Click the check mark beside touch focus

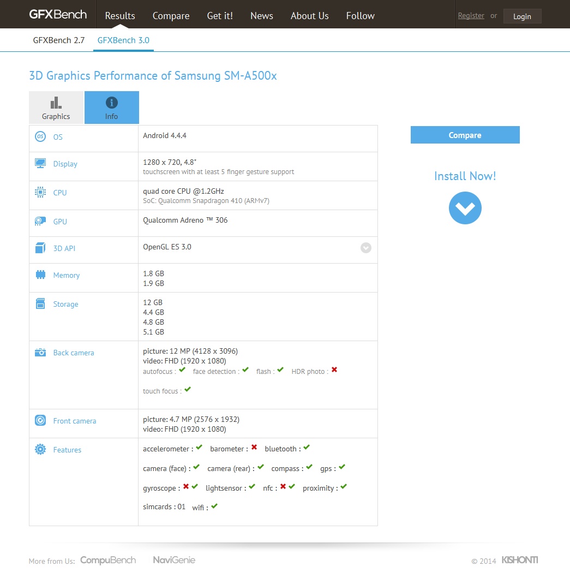click(x=188, y=390)
